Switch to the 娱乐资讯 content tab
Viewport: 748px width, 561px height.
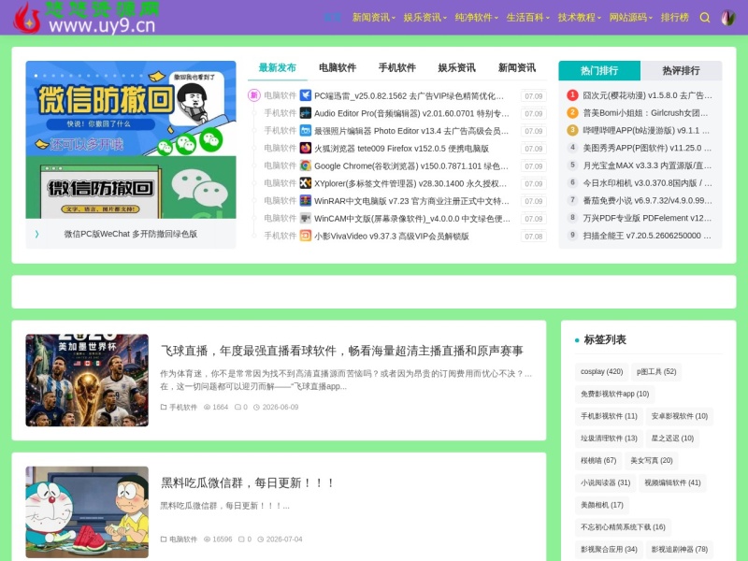[x=456, y=67]
